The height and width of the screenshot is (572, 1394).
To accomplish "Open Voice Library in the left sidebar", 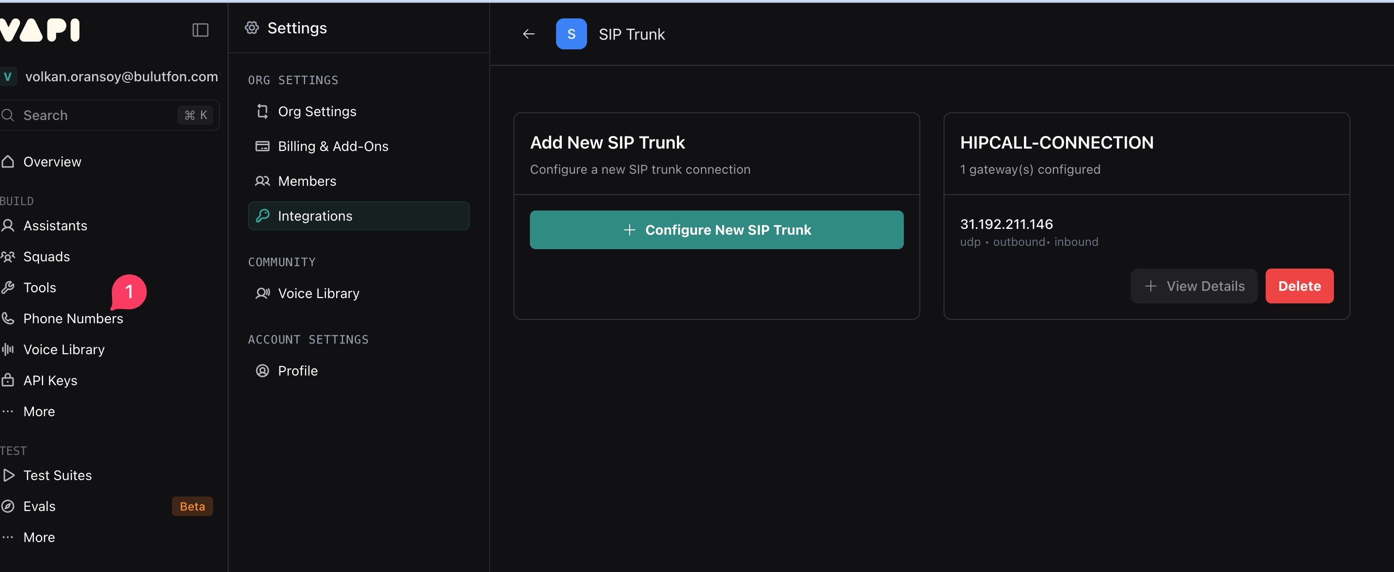I will pyautogui.click(x=64, y=349).
